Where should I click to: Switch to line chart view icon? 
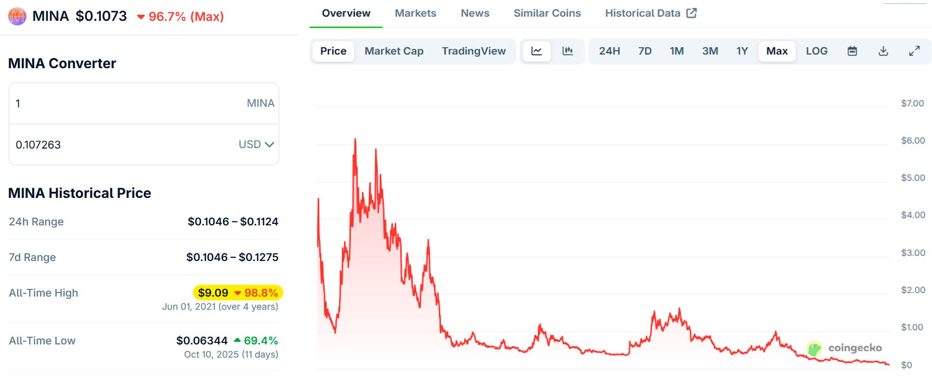(x=536, y=51)
